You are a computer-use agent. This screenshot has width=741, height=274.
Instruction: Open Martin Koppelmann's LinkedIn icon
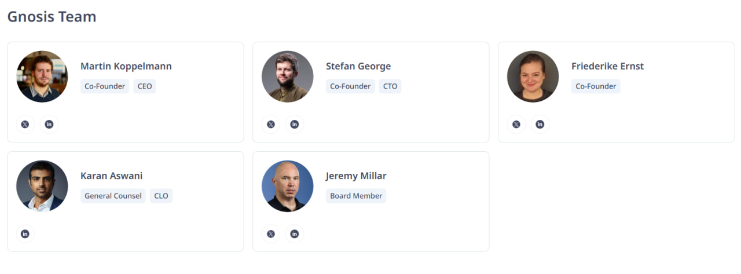(49, 124)
